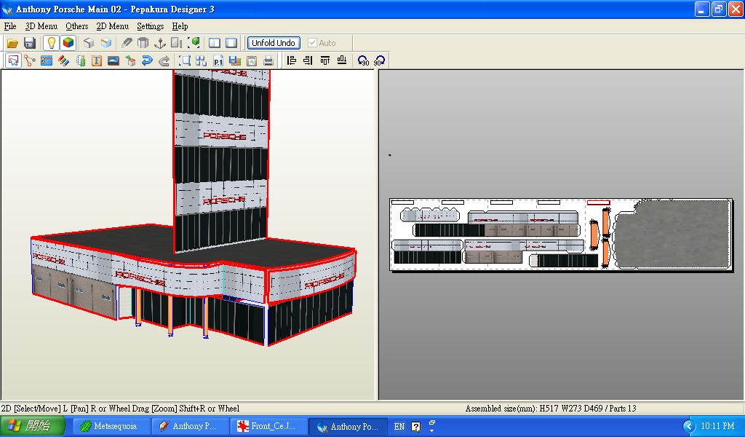The width and height of the screenshot is (745, 437).
Task: Open the File menu
Action: click(x=10, y=26)
